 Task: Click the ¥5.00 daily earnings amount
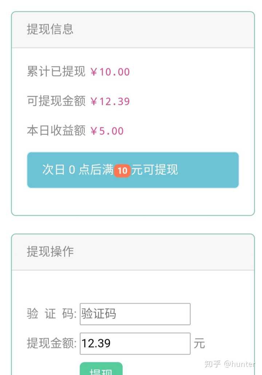[107, 131]
